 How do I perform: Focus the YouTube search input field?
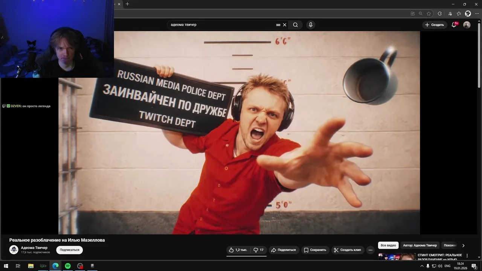click(222, 25)
